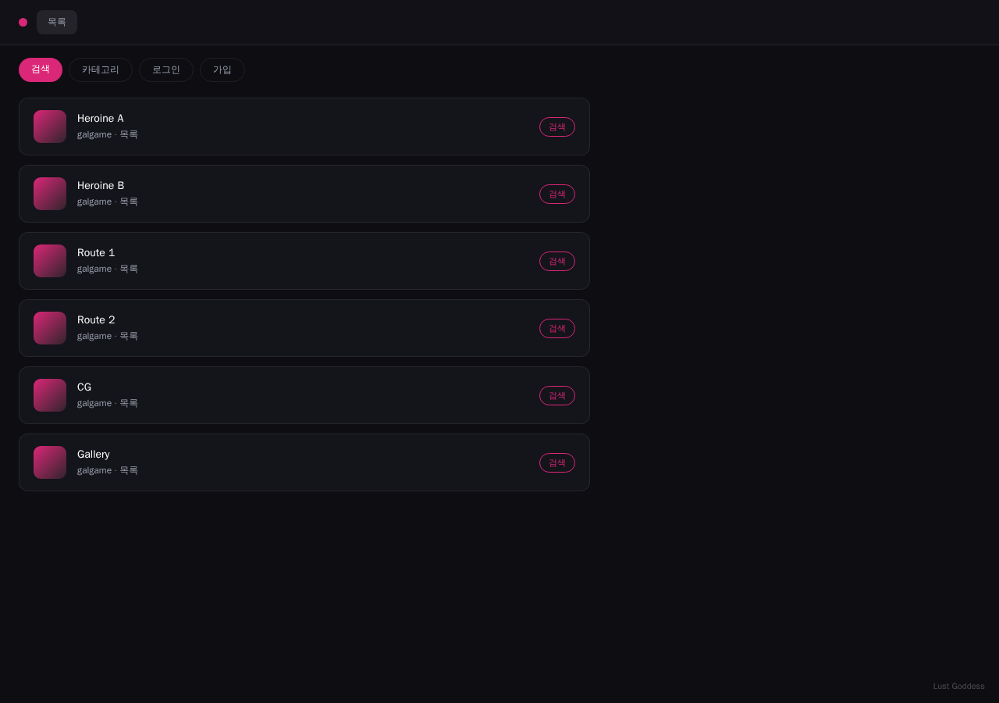Click the Route 1 thumbnail icon

tap(50, 261)
